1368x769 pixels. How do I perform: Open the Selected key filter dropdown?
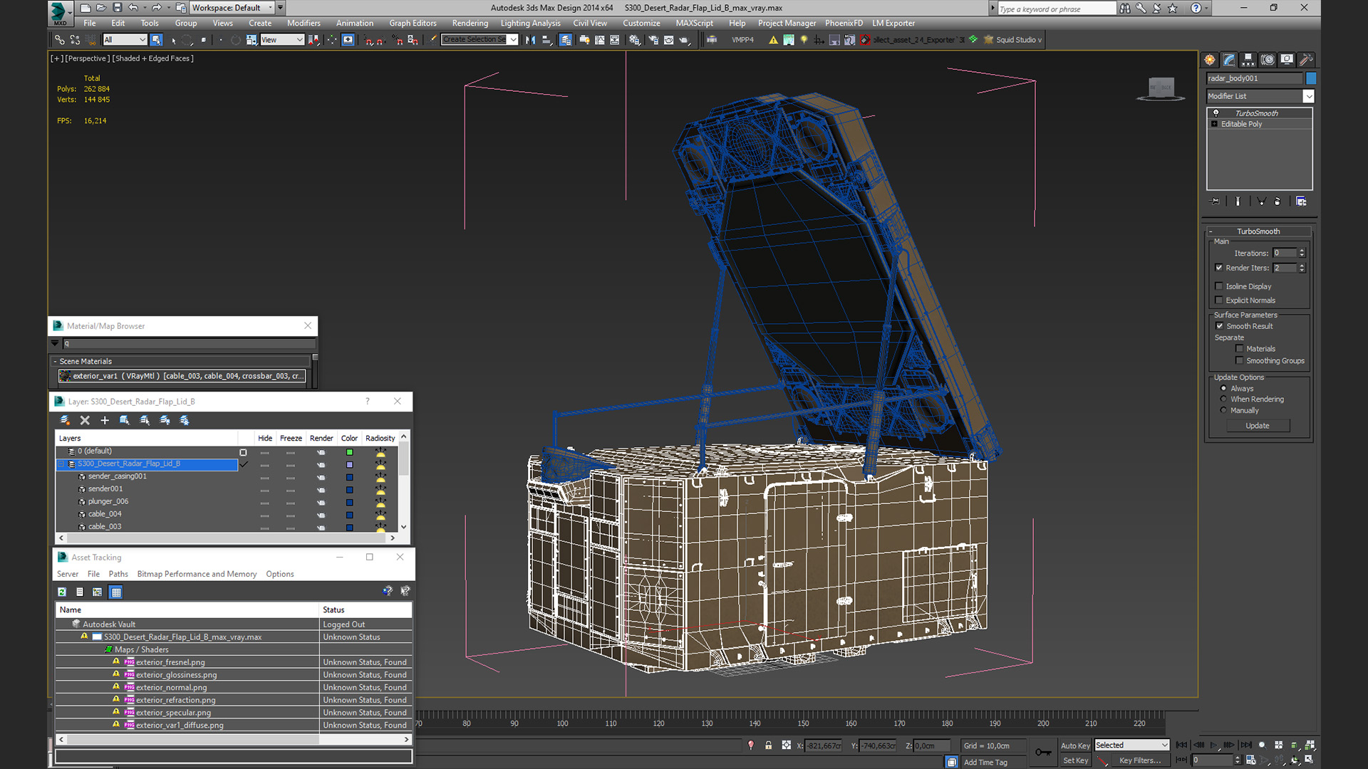click(1164, 746)
